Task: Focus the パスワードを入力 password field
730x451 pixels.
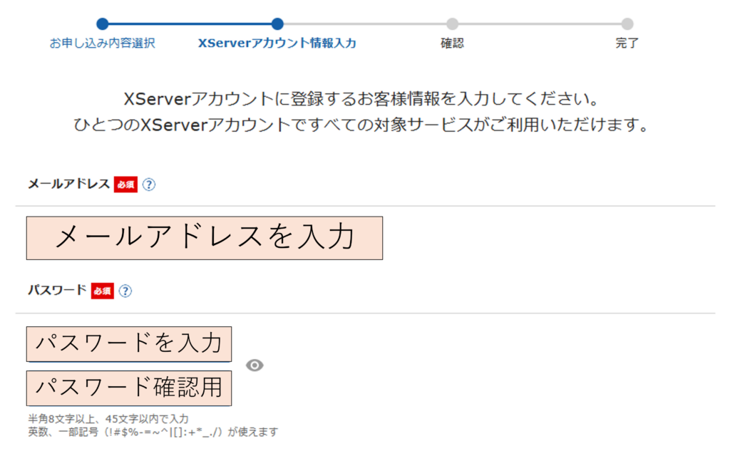Action: (x=129, y=343)
